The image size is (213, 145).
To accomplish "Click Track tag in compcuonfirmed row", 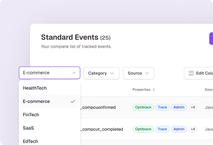I will pyautogui.click(x=163, y=107).
